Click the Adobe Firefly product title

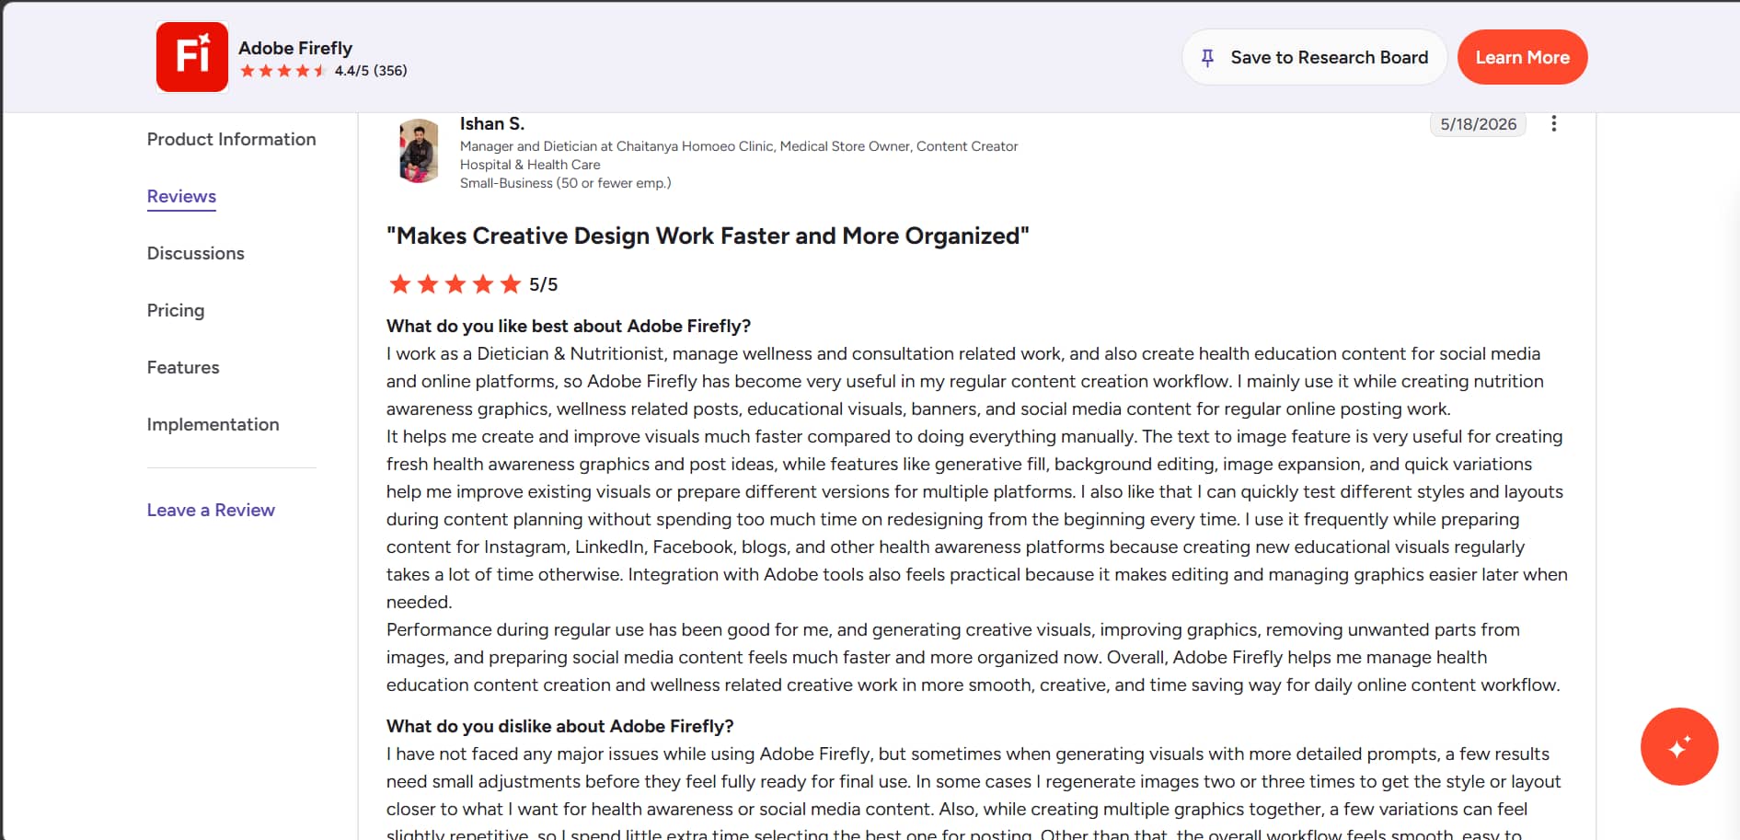(x=295, y=48)
